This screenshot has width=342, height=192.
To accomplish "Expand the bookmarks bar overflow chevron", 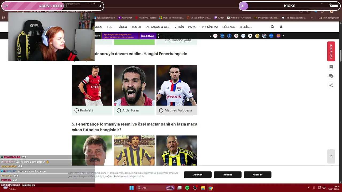I will point(312,18).
